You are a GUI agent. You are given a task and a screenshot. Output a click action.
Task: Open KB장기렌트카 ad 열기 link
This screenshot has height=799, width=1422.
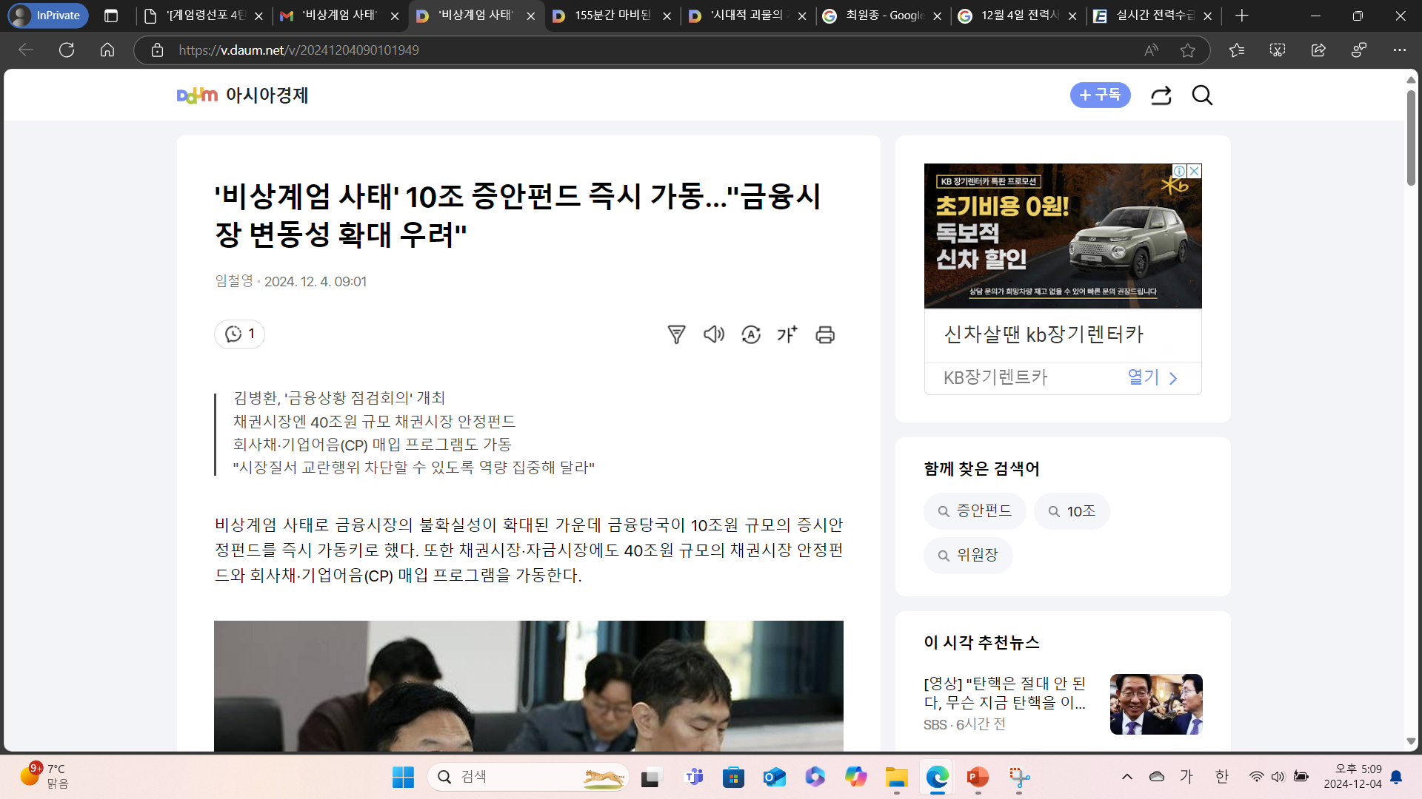point(1152,377)
